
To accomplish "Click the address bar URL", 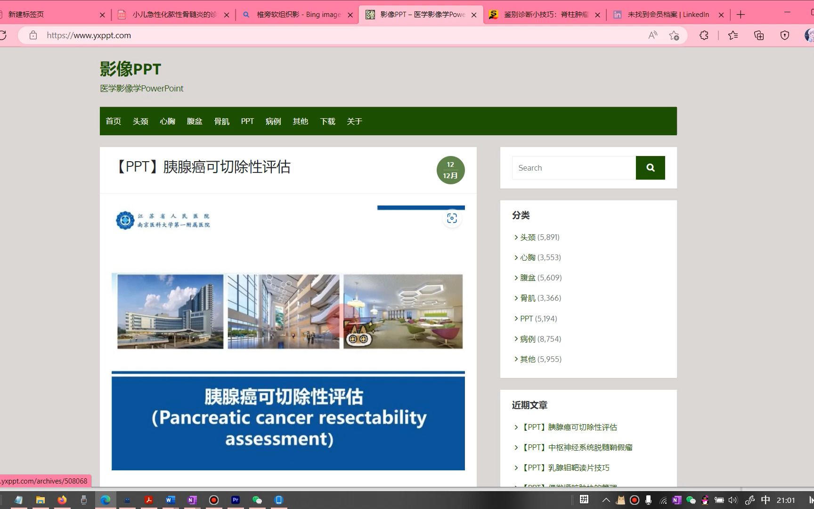I will point(89,35).
